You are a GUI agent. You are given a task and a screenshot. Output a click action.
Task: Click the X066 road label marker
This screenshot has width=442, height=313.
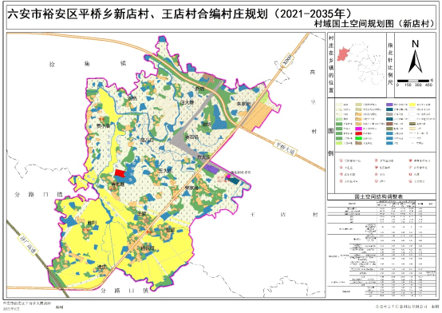288,60
